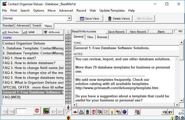Print the record with the printer icon
Image resolution: width=185 pixels, height=120 pixels.
[x=81, y=112]
